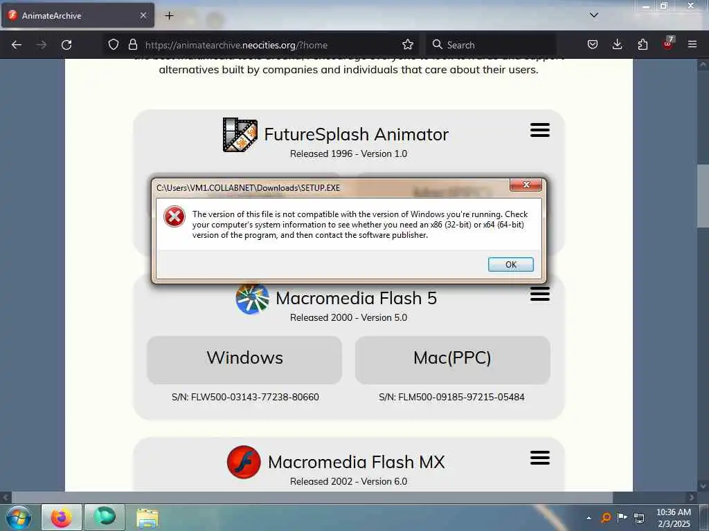Bookmark this page with the star
This screenshot has height=531, width=709.
[408, 45]
